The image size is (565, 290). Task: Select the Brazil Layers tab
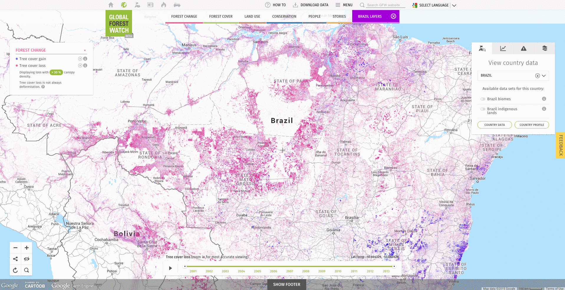click(370, 17)
